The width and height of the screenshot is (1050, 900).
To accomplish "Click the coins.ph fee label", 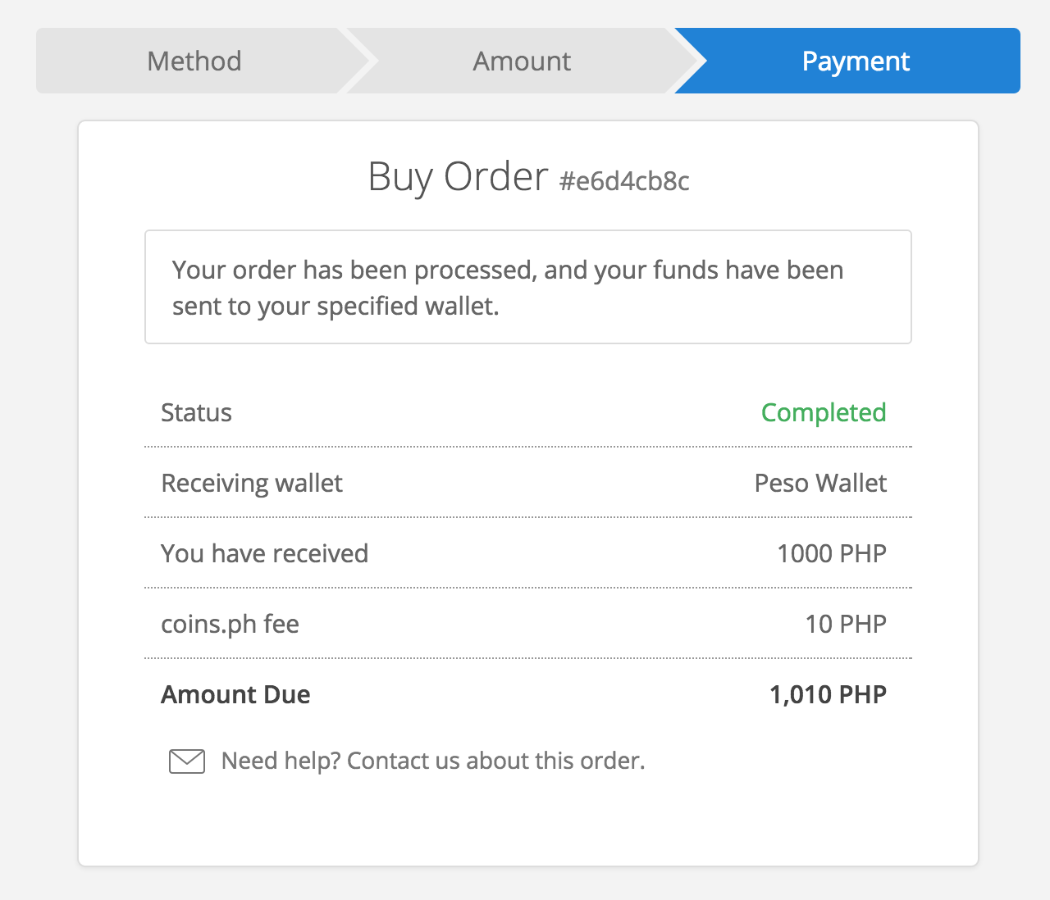I will [x=230, y=624].
